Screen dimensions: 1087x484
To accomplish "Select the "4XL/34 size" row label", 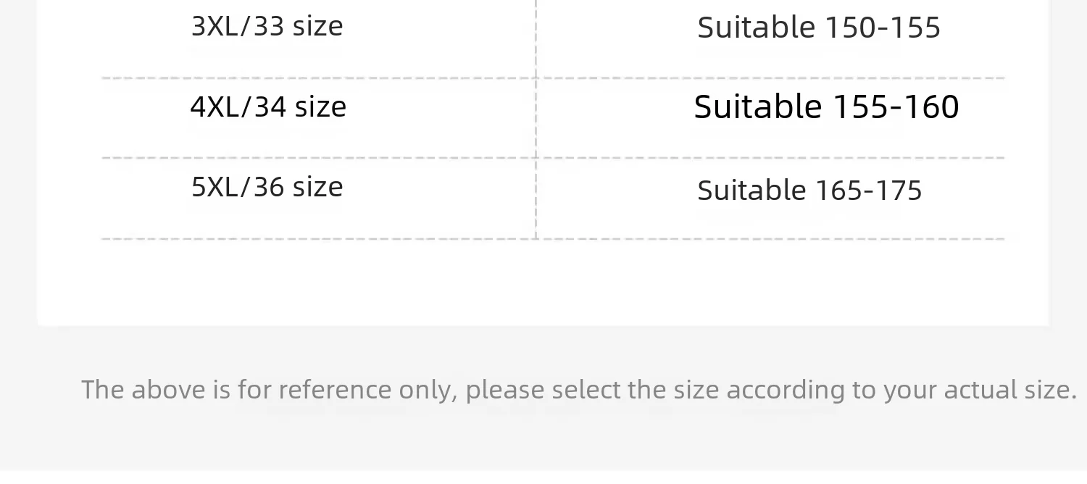I will click(268, 107).
